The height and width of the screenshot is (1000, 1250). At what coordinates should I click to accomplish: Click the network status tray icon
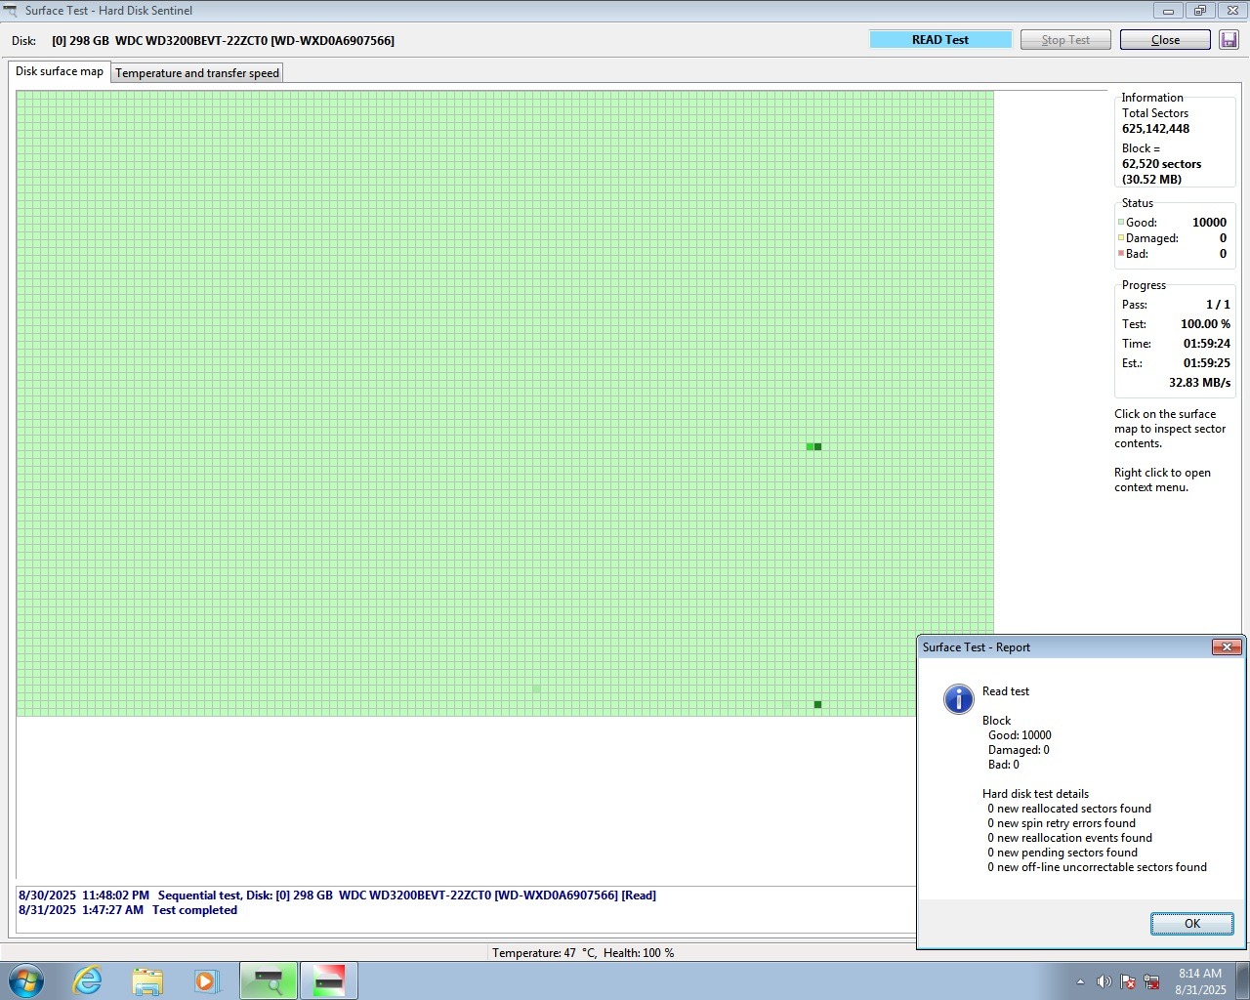click(1151, 981)
